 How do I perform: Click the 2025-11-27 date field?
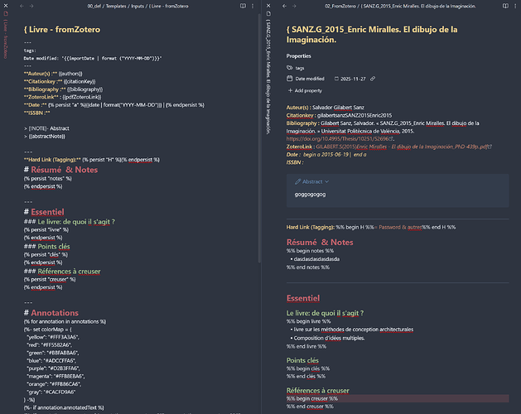351,79
